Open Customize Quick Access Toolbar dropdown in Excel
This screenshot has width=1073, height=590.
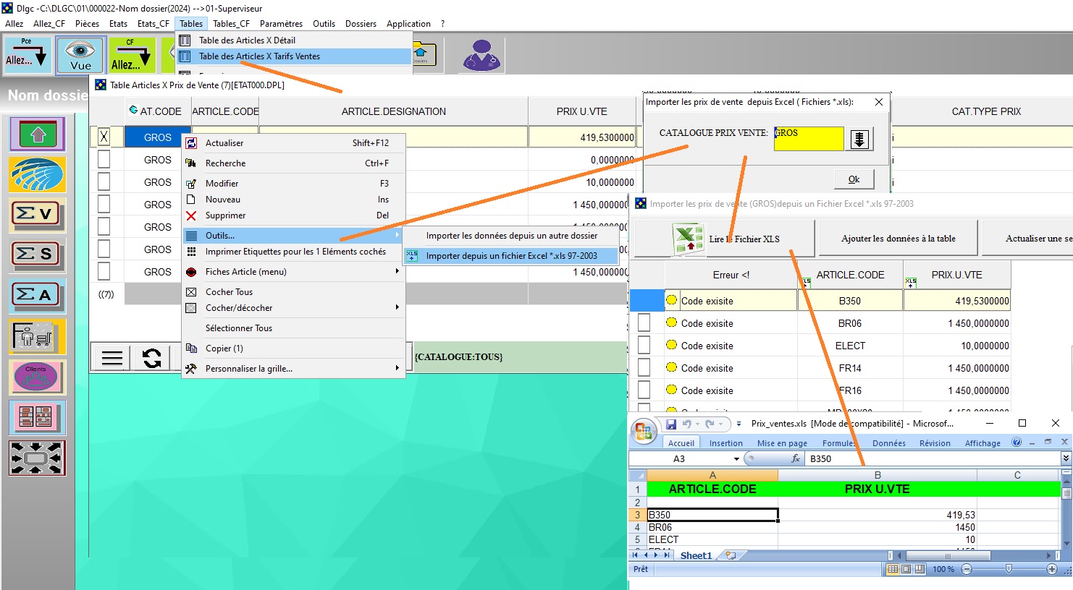[739, 424]
